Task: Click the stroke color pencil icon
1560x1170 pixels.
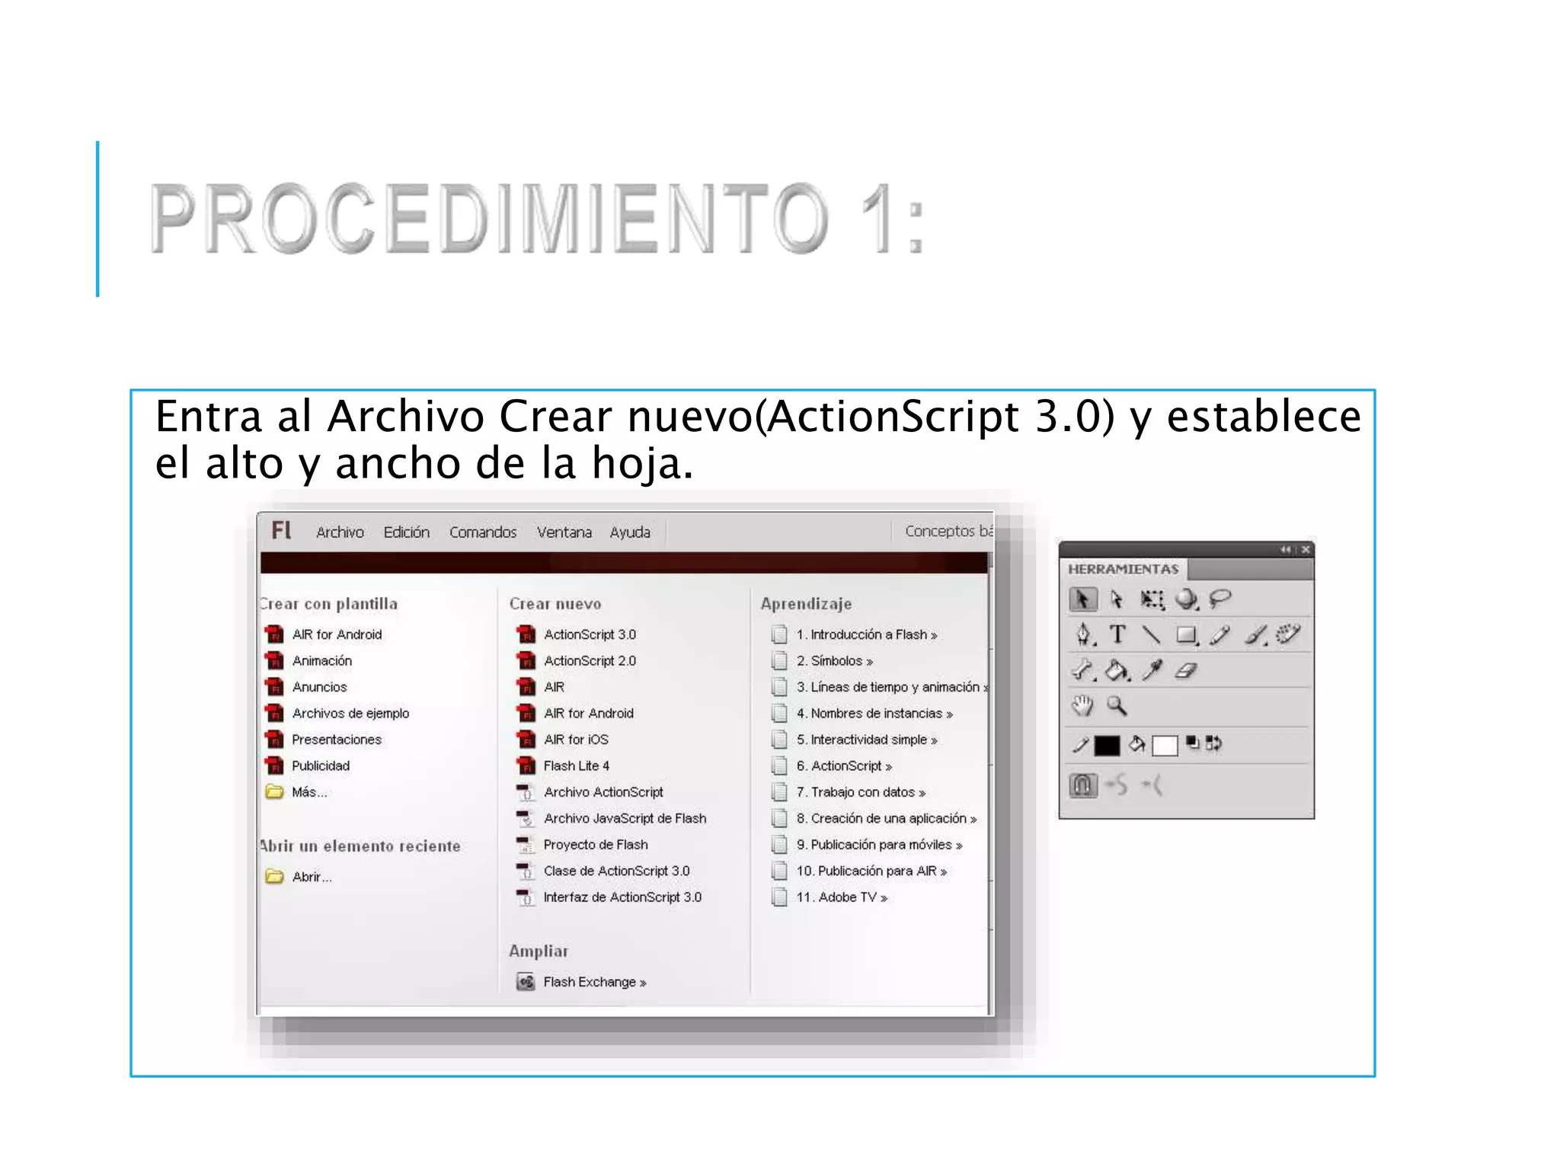Action: (x=1080, y=744)
